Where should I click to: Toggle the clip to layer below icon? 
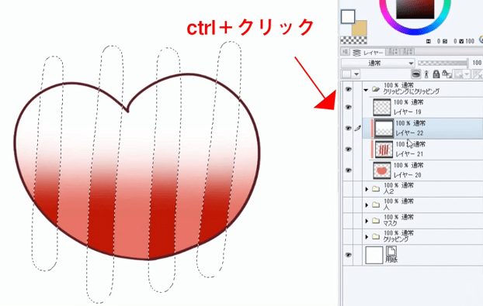[416, 74]
